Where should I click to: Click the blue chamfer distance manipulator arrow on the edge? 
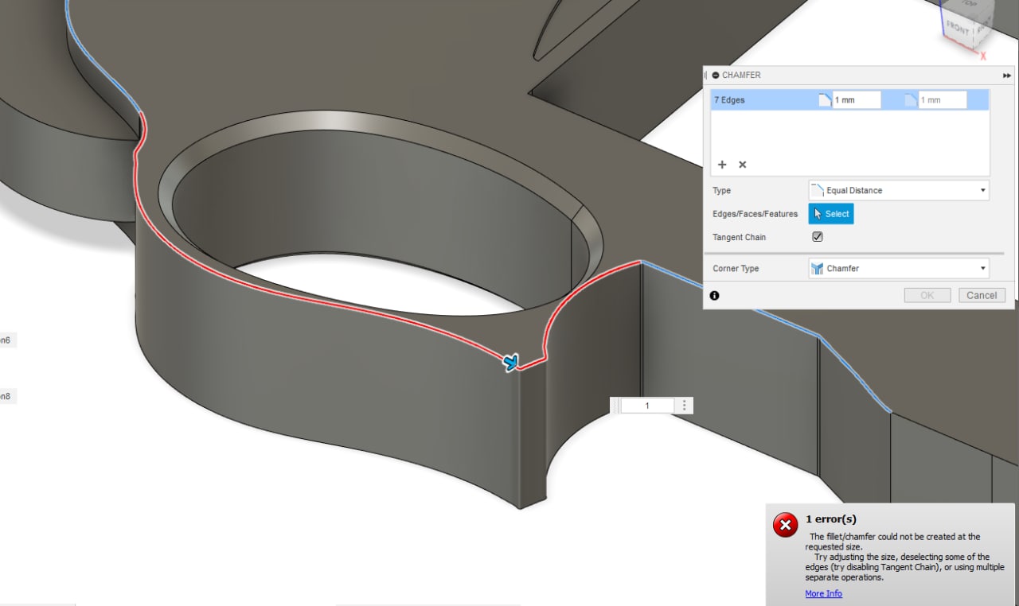(511, 363)
